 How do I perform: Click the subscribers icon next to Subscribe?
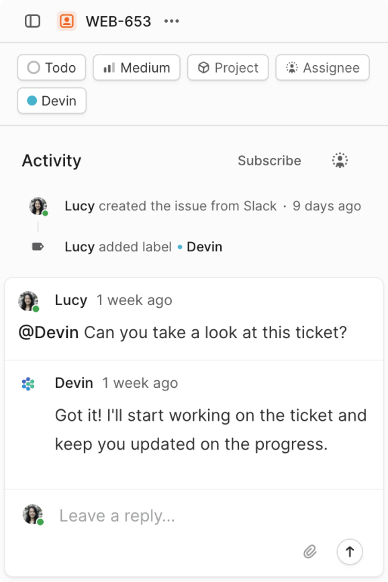click(x=340, y=160)
